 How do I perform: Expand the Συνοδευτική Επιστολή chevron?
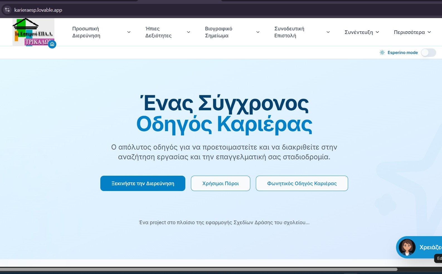[x=328, y=32]
